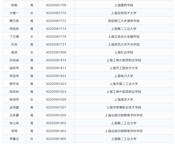
Task: Click the school 上海市思博职业技术学院
Action: coord(124,108)
